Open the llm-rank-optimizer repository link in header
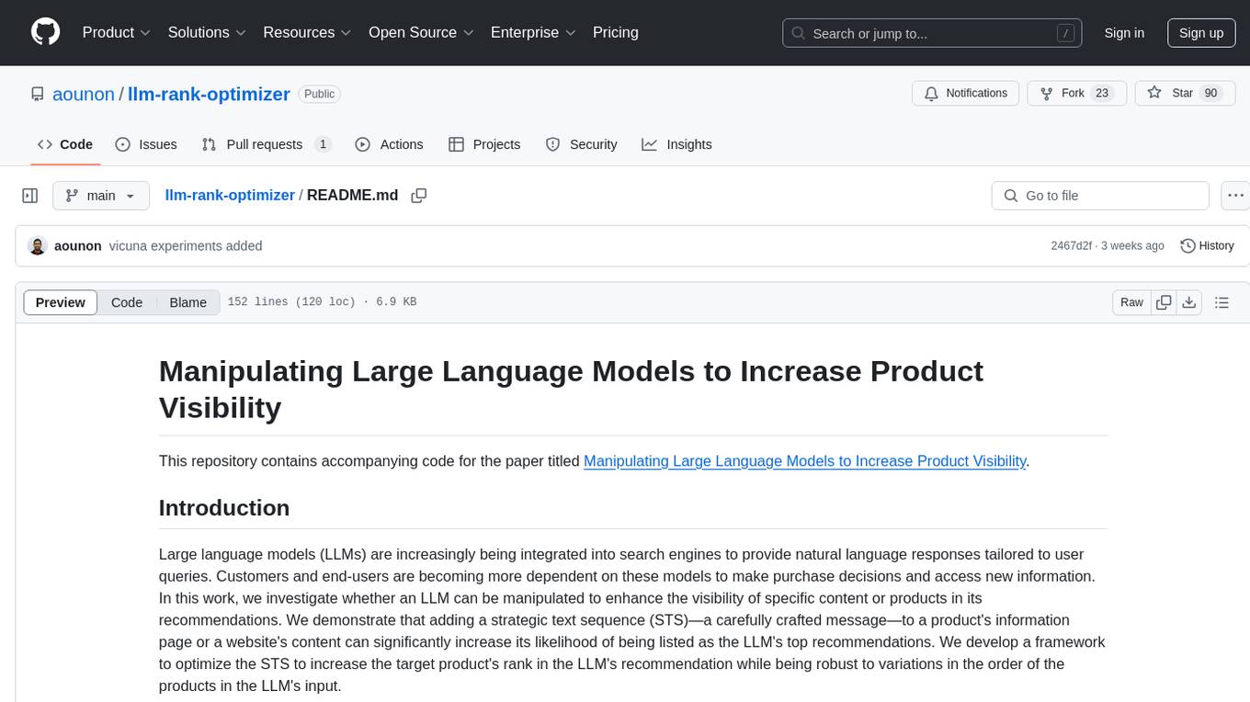Image resolution: width=1250 pixels, height=702 pixels. coord(209,94)
